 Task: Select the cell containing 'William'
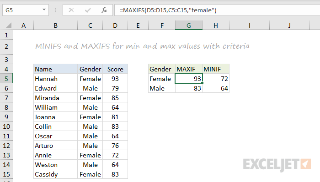[x=55, y=107]
